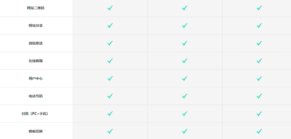Screen dimensions: 291x139
Task: Click first-column checkmark for 网站二维码 row
Action: (110, 8)
